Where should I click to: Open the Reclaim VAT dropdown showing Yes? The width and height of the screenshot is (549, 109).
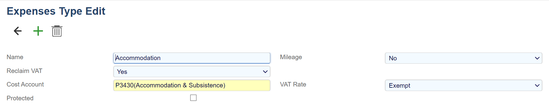192,72
